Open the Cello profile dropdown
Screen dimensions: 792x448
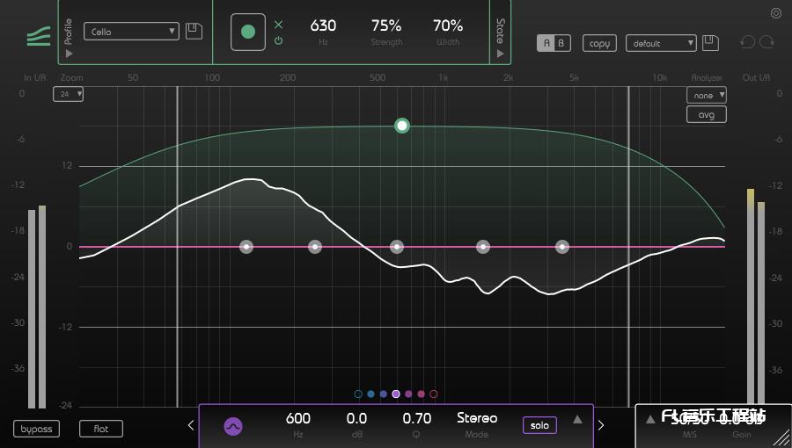click(x=131, y=32)
